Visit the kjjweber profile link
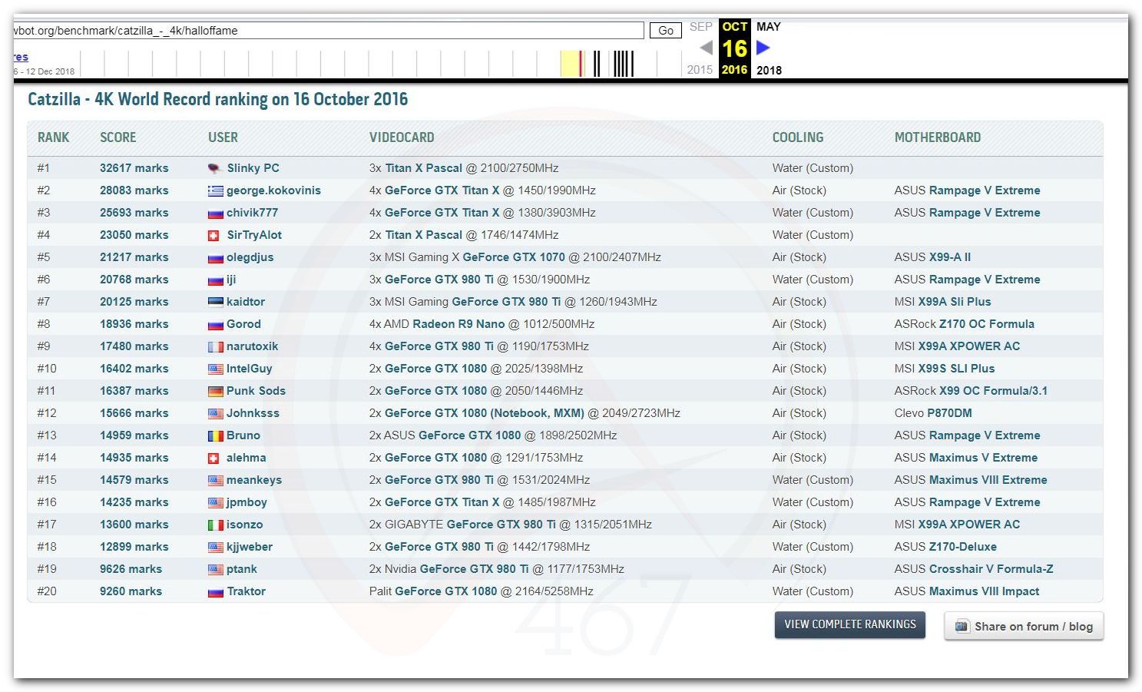Viewport: 1142px width, 692px height. tap(250, 547)
